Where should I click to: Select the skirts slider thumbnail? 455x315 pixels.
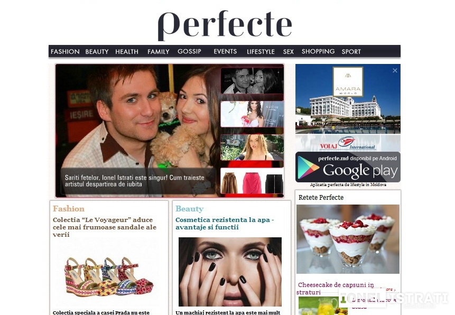tap(252, 181)
